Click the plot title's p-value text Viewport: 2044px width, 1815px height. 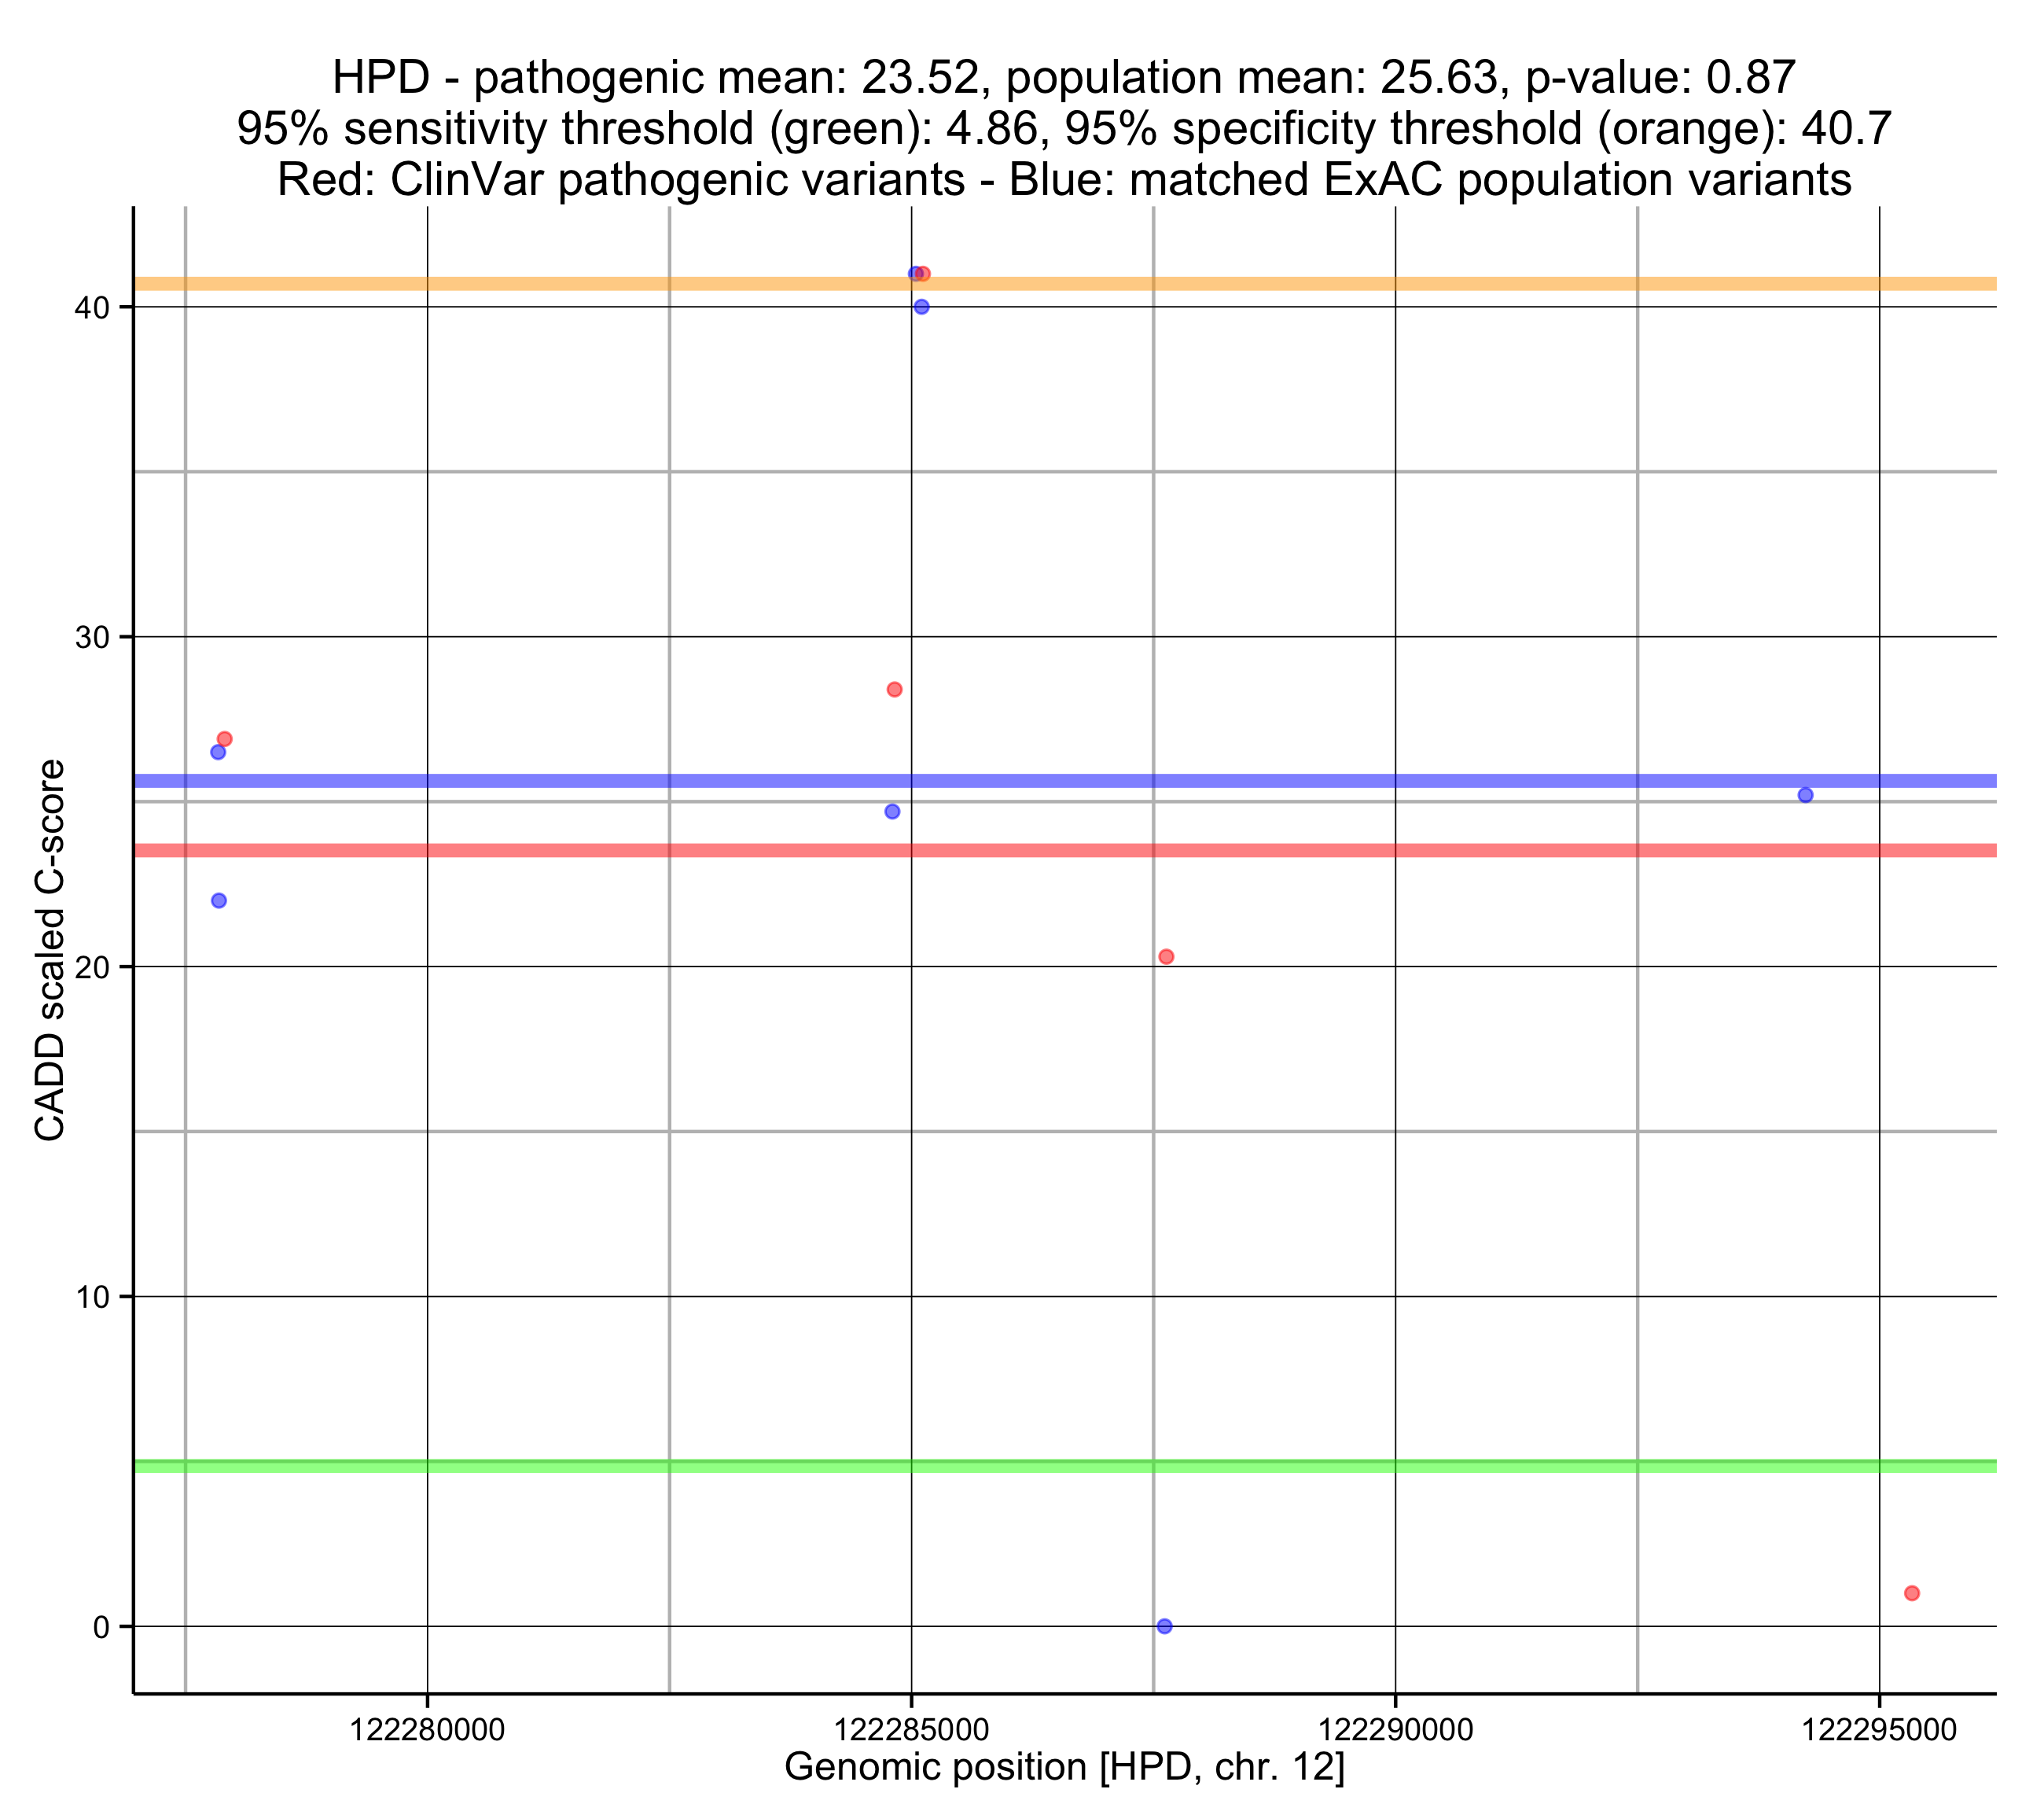[x=1660, y=78]
